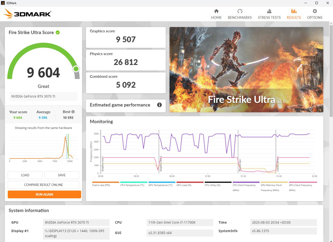Viewport: 333px width, 242px height.
Task: Click the Your score value 9 604
Action: pos(18,118)
